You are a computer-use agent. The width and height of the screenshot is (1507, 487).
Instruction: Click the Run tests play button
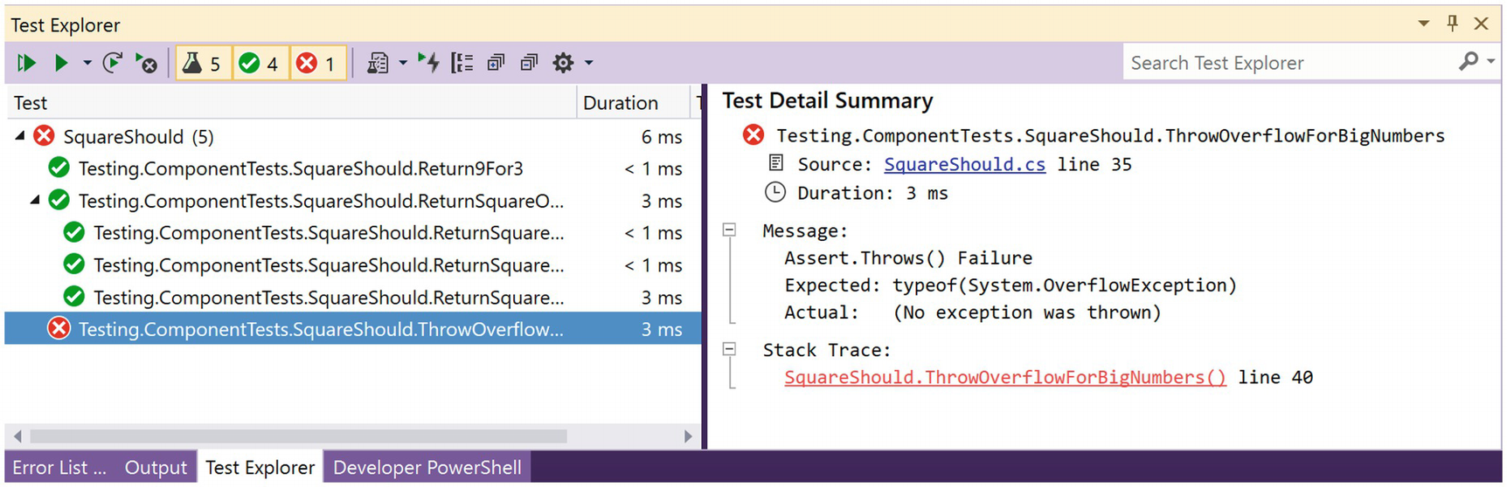60,63
